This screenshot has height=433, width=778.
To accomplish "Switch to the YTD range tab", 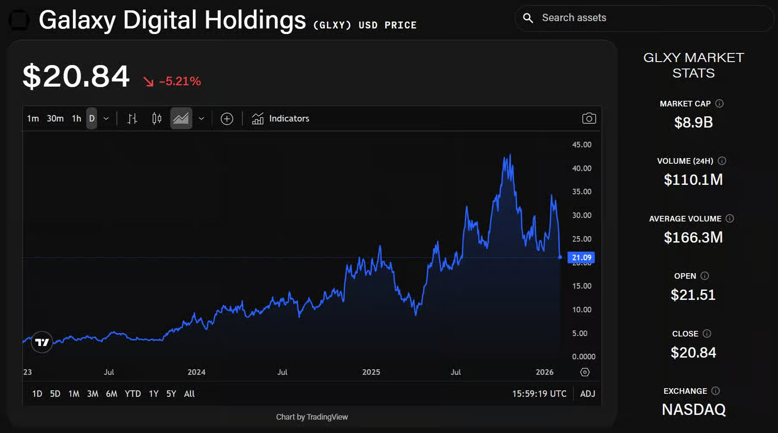I will [x=133, y=393].
